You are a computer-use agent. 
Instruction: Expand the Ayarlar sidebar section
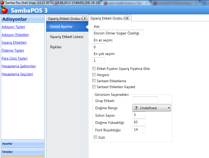22,144
